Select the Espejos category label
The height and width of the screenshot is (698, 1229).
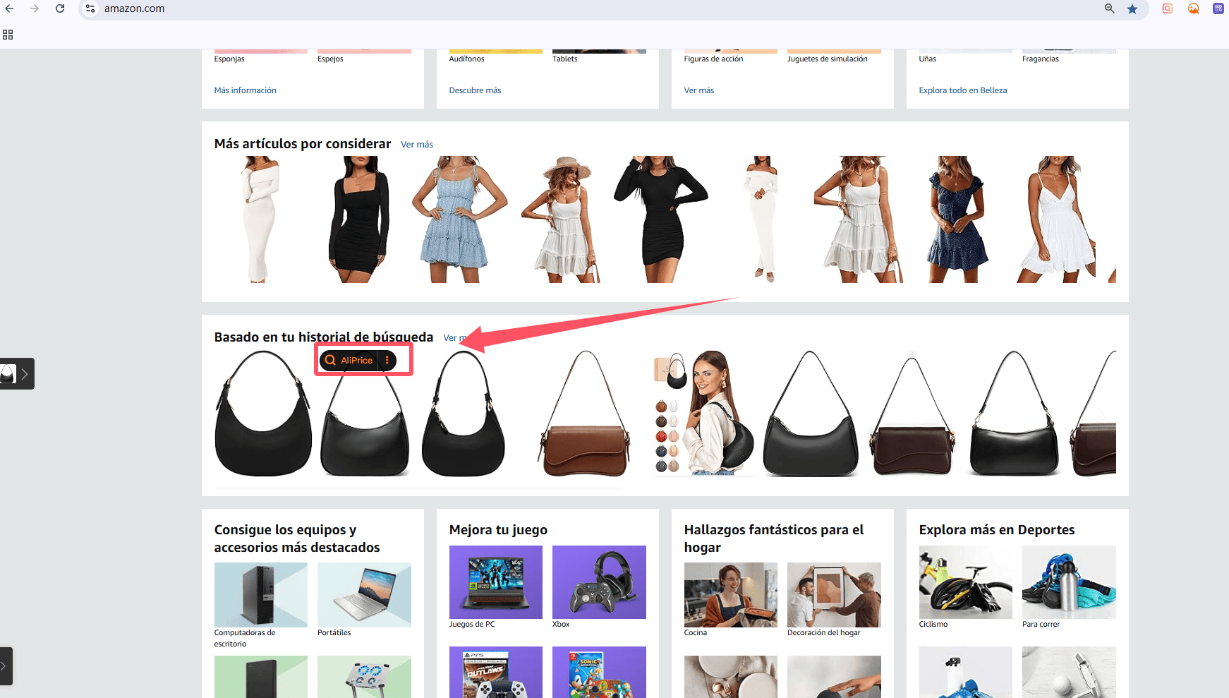click(330, 59)
